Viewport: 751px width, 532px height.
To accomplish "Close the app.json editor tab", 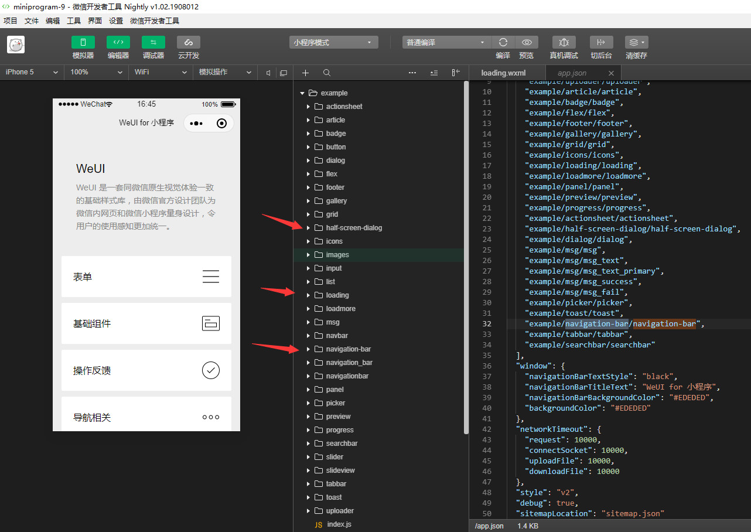I will [611, 73].
